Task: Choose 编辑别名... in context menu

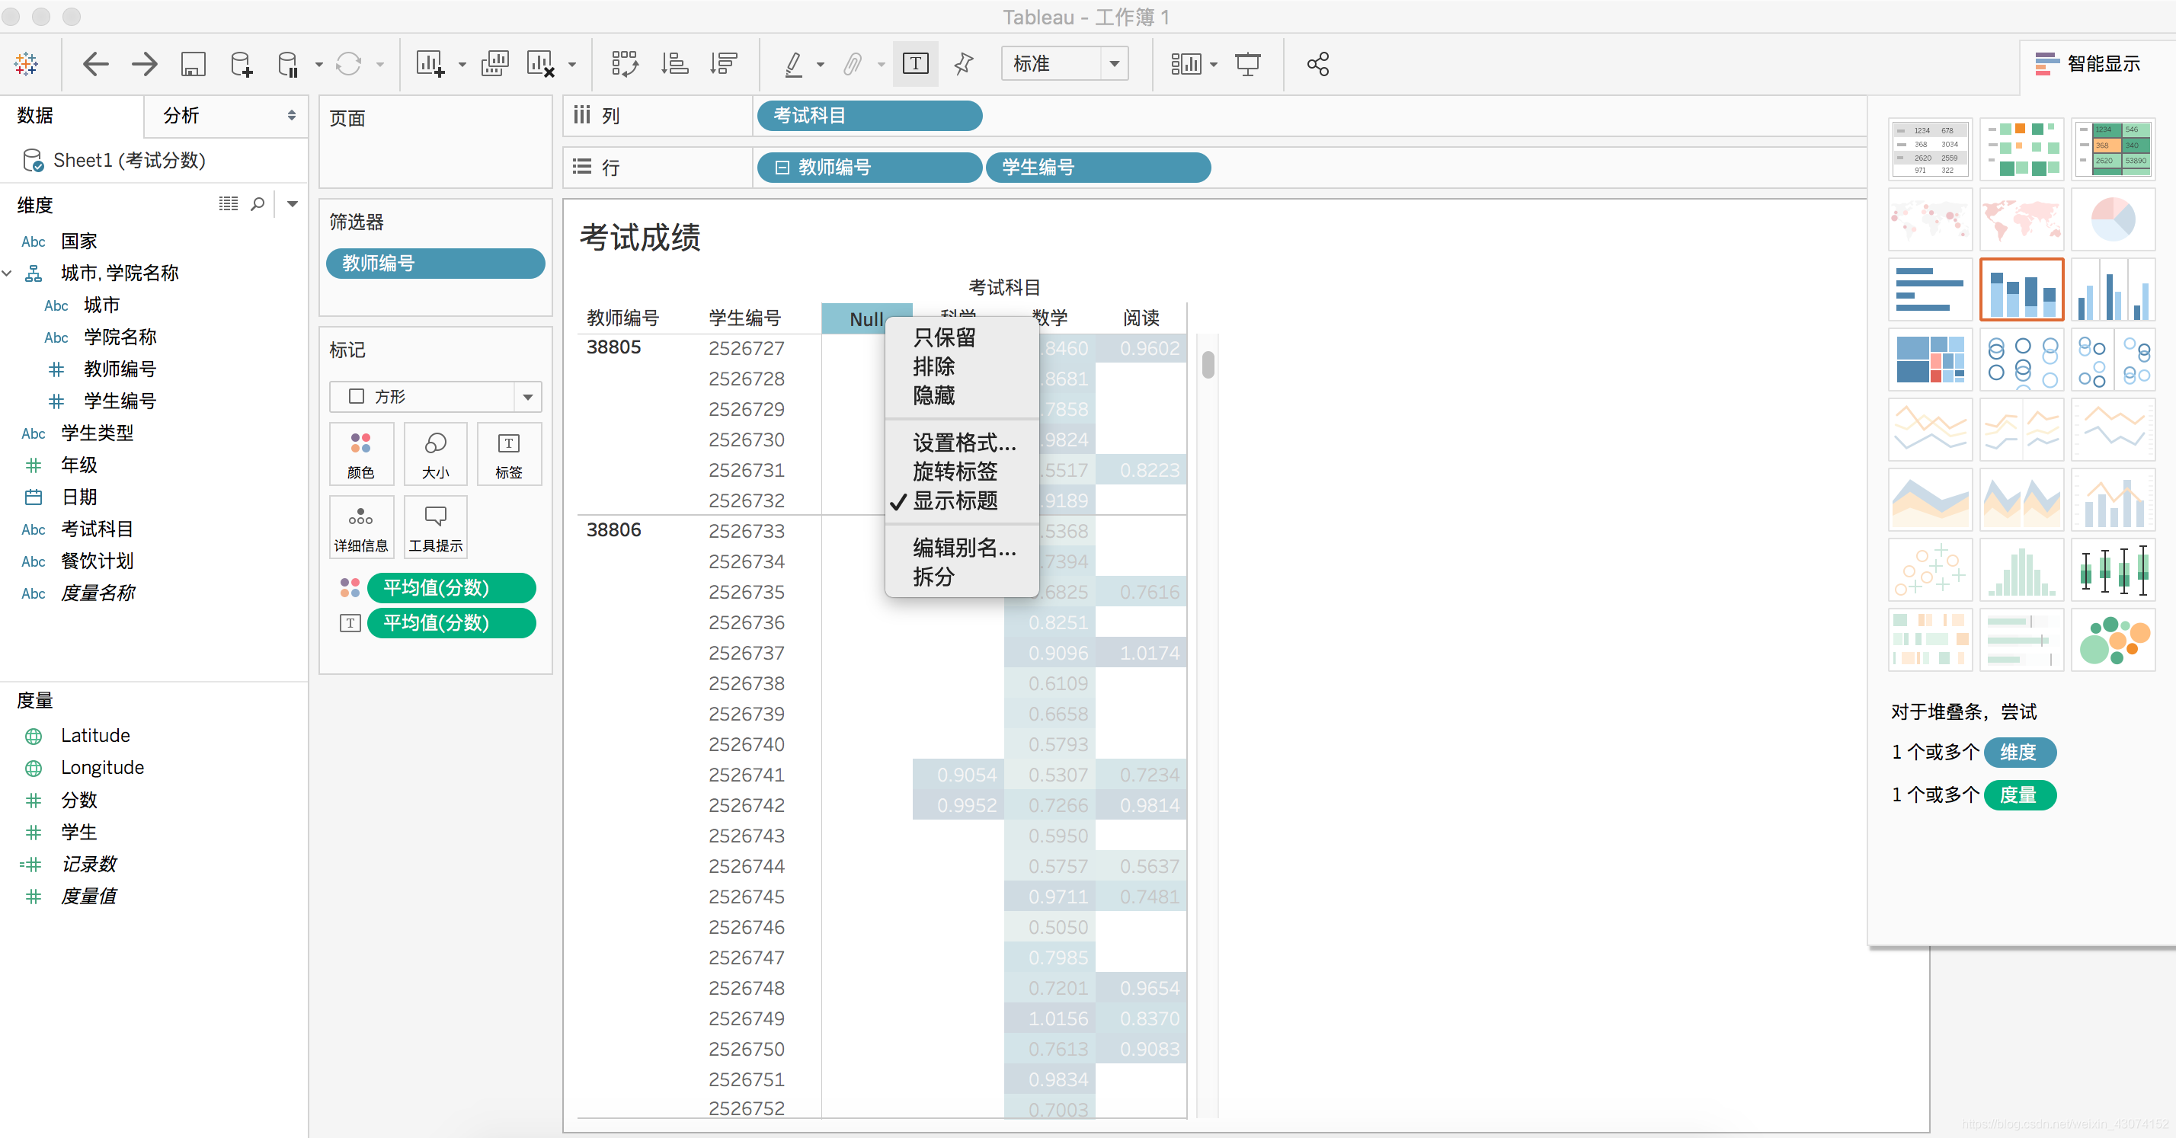Action: click(x=964, y=548)
